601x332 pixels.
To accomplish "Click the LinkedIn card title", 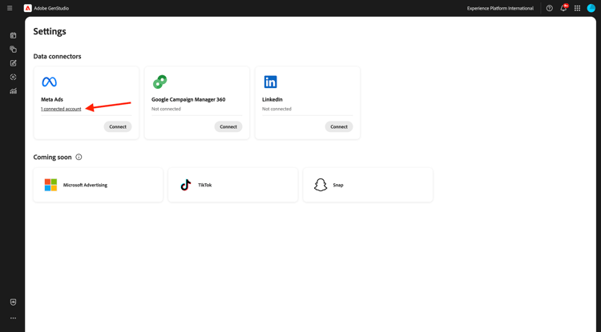I will click(x=272, y=99).
